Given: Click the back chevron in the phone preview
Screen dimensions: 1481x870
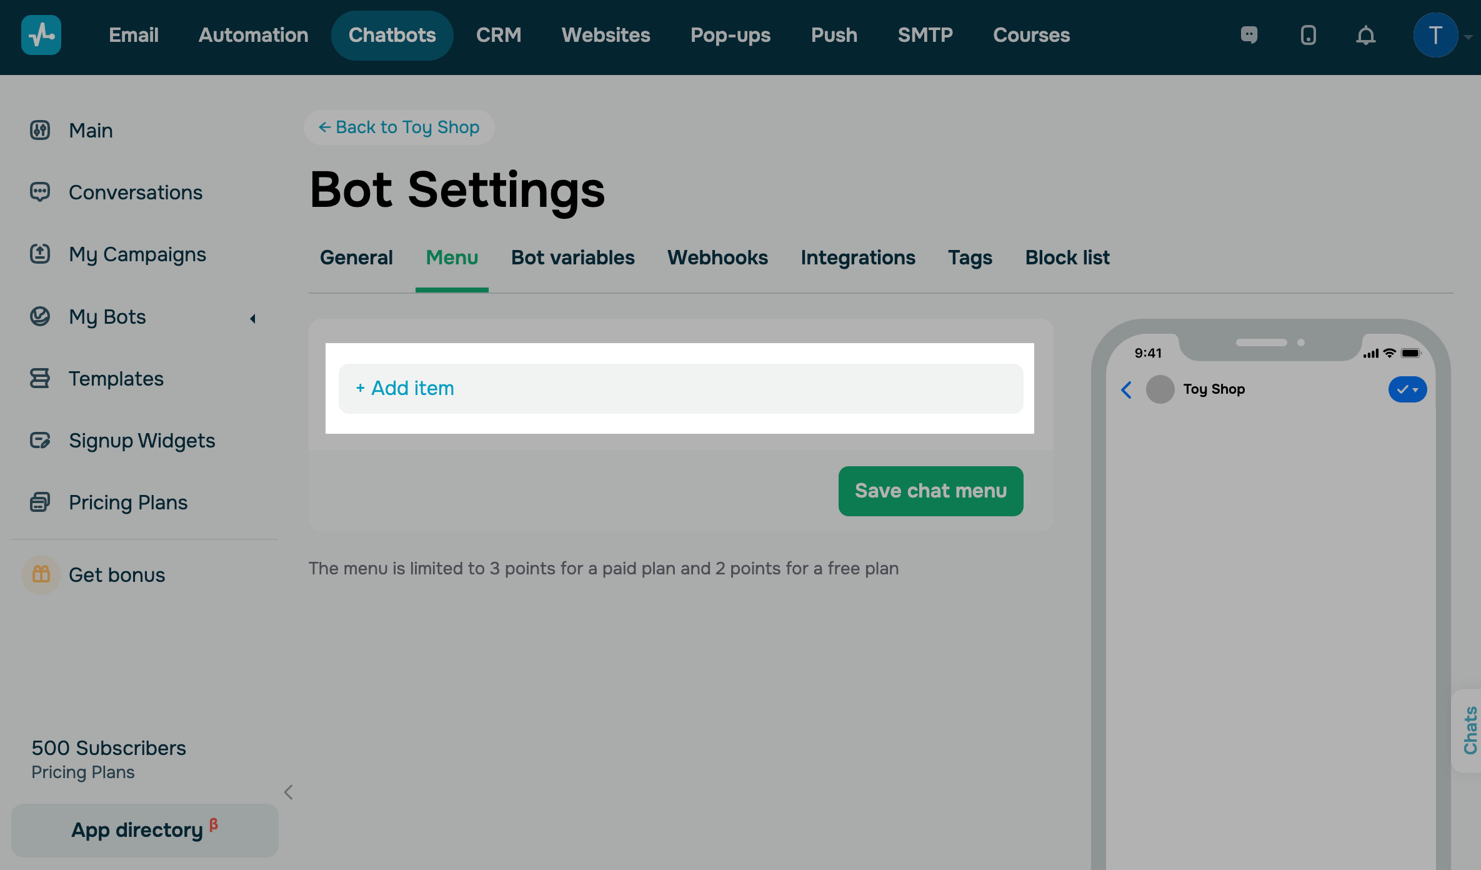Looking at the screenshot, I should click(x=1127, y=390).
